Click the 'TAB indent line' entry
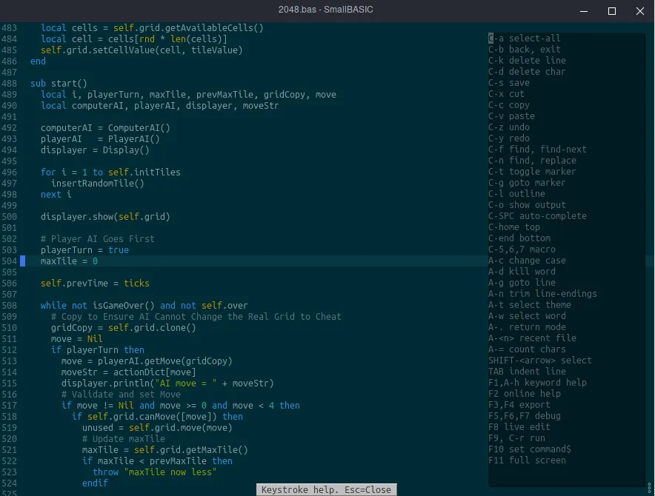This screenshot has height=496, width=655. pyautogui.click(x=527, y=372)
